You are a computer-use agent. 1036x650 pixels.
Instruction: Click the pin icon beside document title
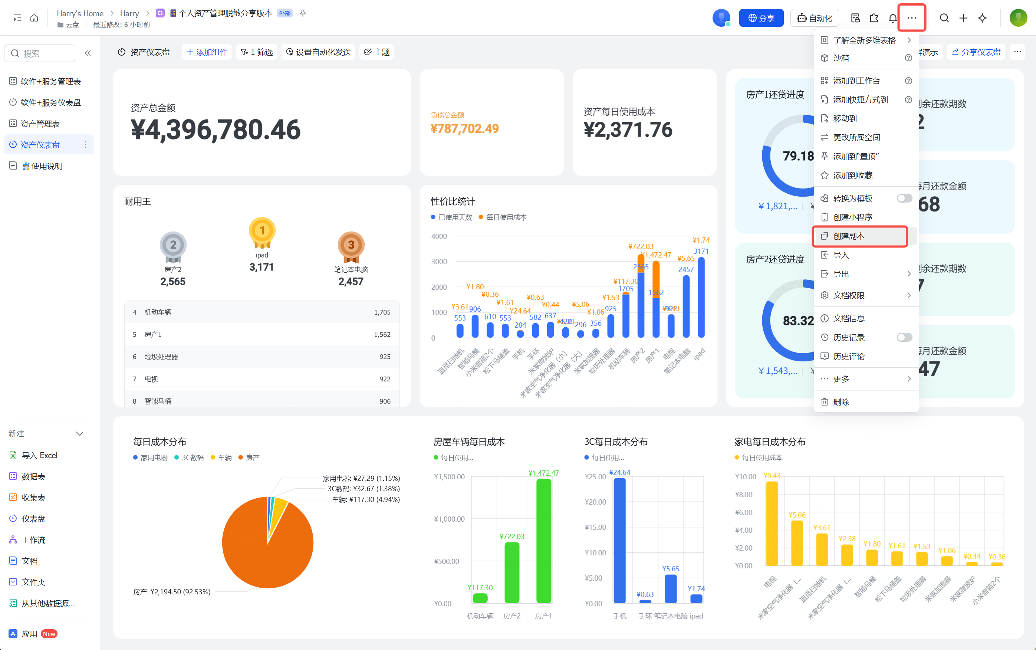point(303,13)
